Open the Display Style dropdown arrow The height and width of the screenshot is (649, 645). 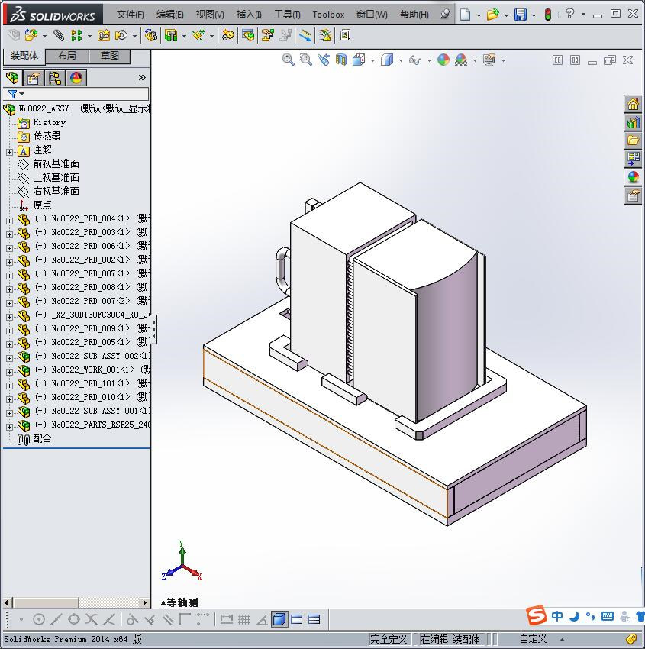click(x=401, y=60)
